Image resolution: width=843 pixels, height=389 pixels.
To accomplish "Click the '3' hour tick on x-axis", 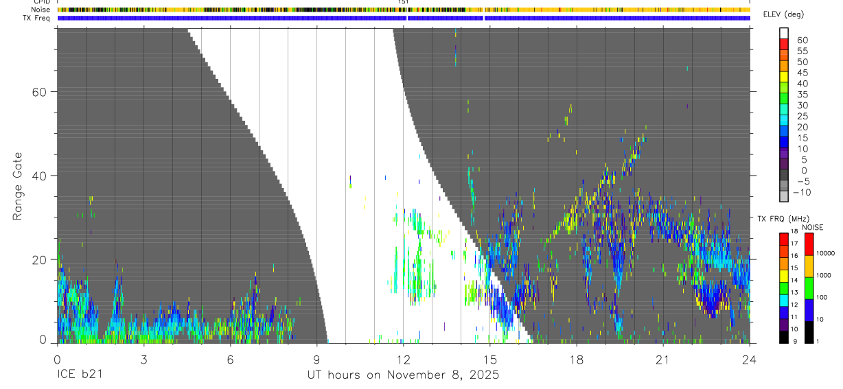I will click(x=143, y=360).
